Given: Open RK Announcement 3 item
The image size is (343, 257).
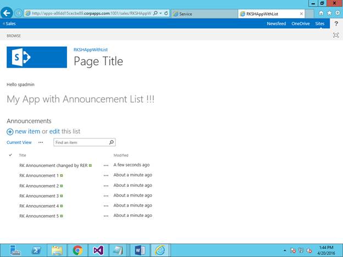Looking at the screenshot, I should [39, 196].
